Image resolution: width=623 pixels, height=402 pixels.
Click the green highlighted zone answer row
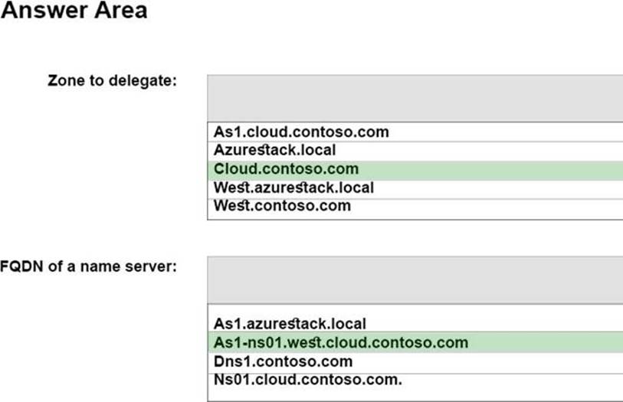coord(415,169)
